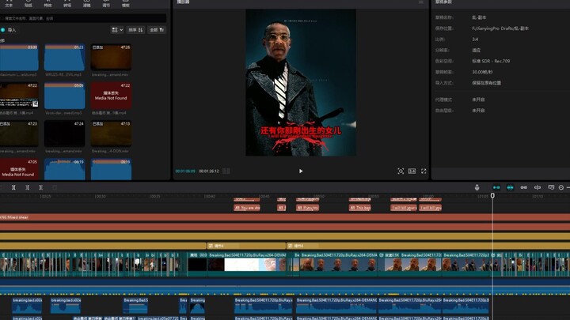Select the 47:26 video clip thumbnail
This screenshot has height=320, width=570.
[111, 58]
